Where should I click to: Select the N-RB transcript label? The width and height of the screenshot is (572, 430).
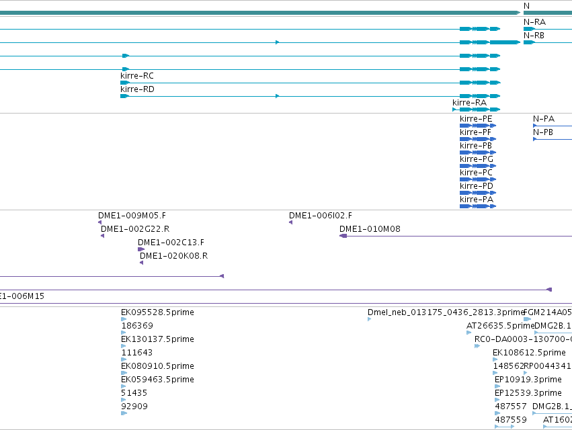point(534,36)
